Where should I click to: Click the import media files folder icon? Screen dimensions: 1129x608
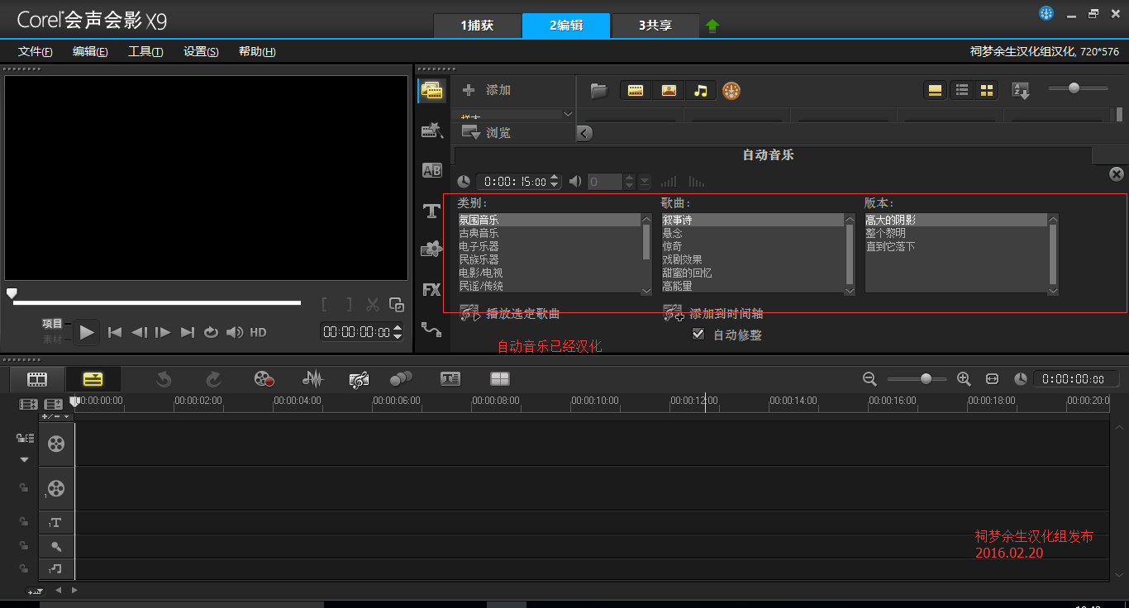599,90
